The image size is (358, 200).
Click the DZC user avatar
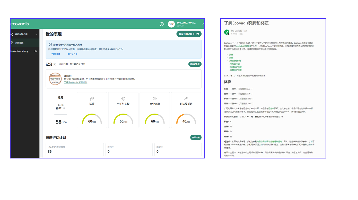[171, 24]
